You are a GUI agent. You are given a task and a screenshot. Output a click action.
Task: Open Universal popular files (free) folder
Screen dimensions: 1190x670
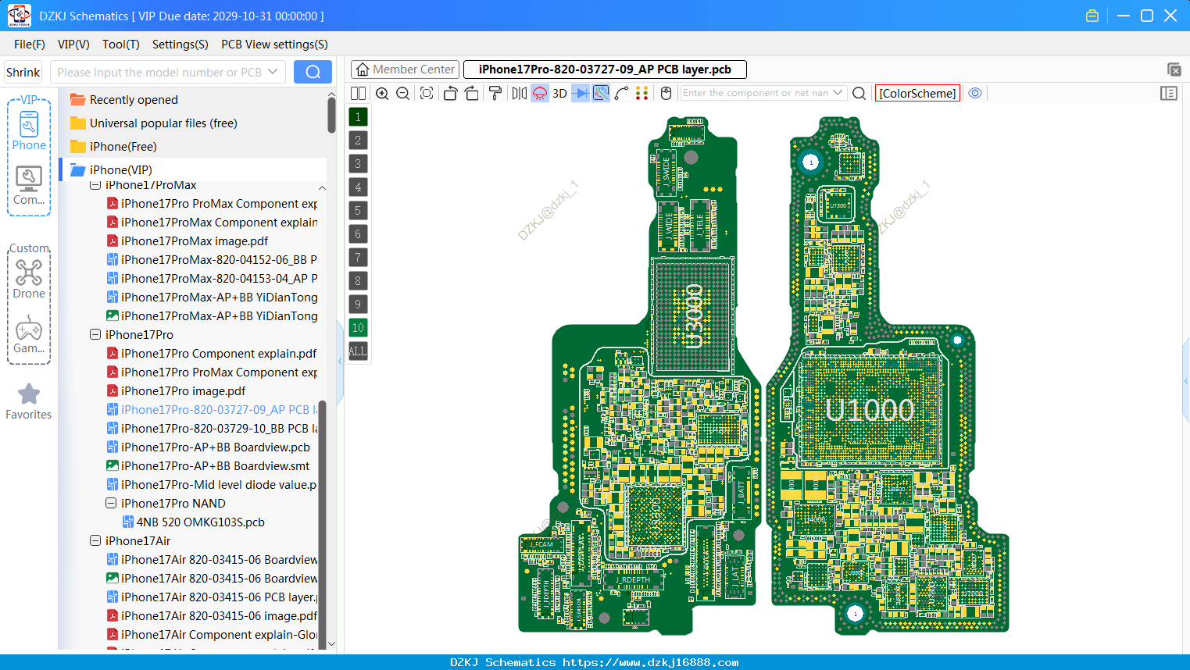pos(163,123)
